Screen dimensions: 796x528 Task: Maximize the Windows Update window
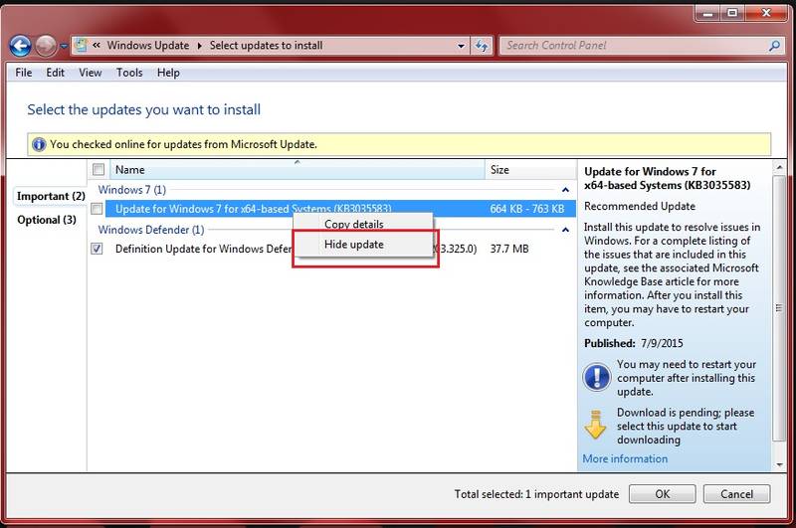point(732,13)
